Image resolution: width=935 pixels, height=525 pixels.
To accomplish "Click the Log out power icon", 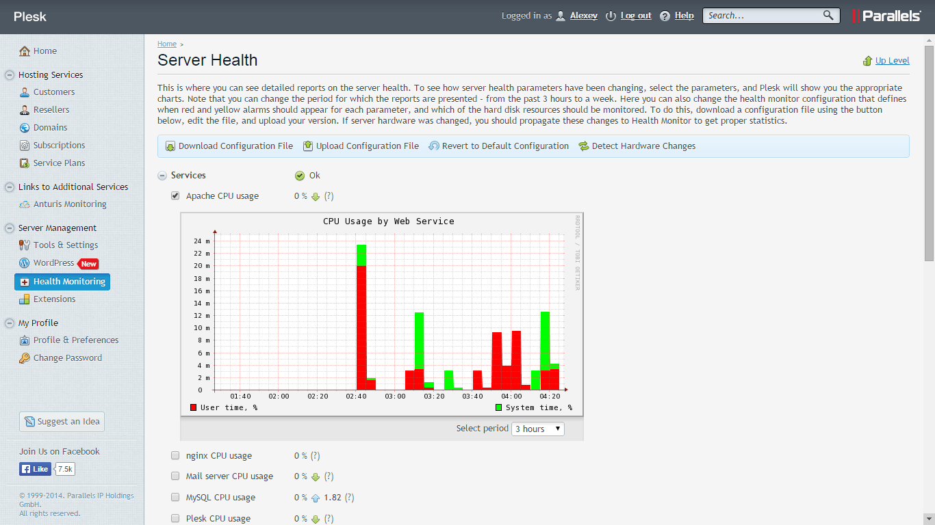I will click(x=611, y=16).
